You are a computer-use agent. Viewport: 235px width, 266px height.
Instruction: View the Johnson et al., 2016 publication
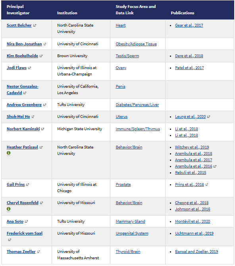193,209
